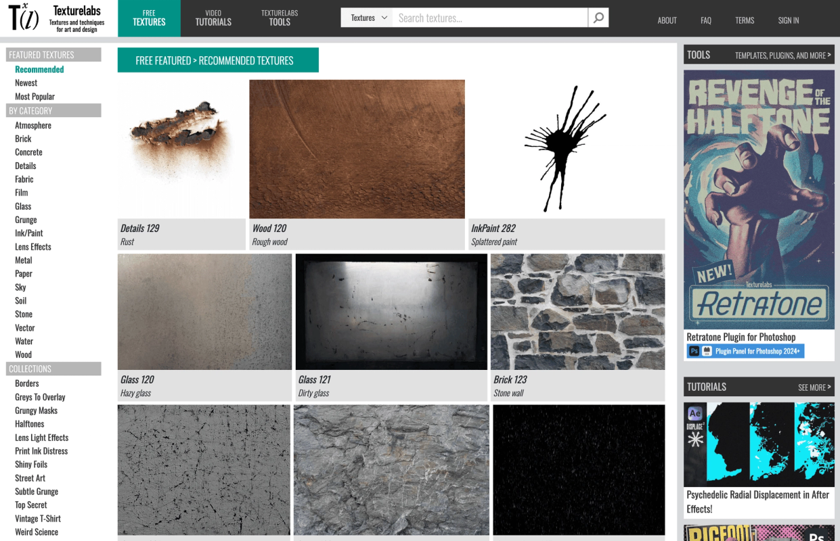Screen dimensions: 840x541
Task: Open the Free Textures tab
Action: coord(149,18)
